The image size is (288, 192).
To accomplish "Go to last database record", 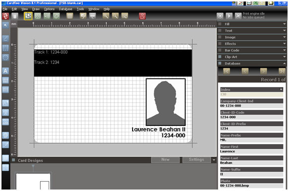I will [282, 71].
